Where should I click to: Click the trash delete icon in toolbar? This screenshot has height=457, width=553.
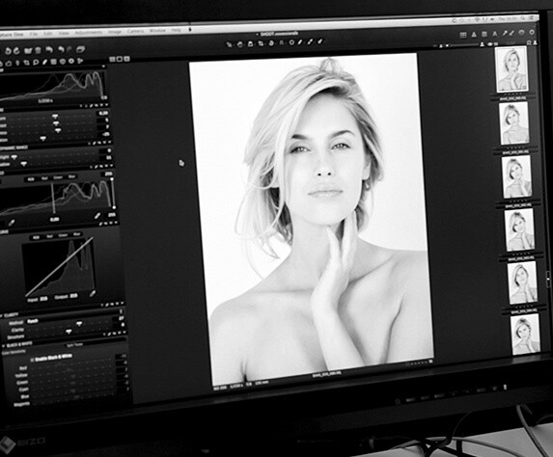coord(38,50)
